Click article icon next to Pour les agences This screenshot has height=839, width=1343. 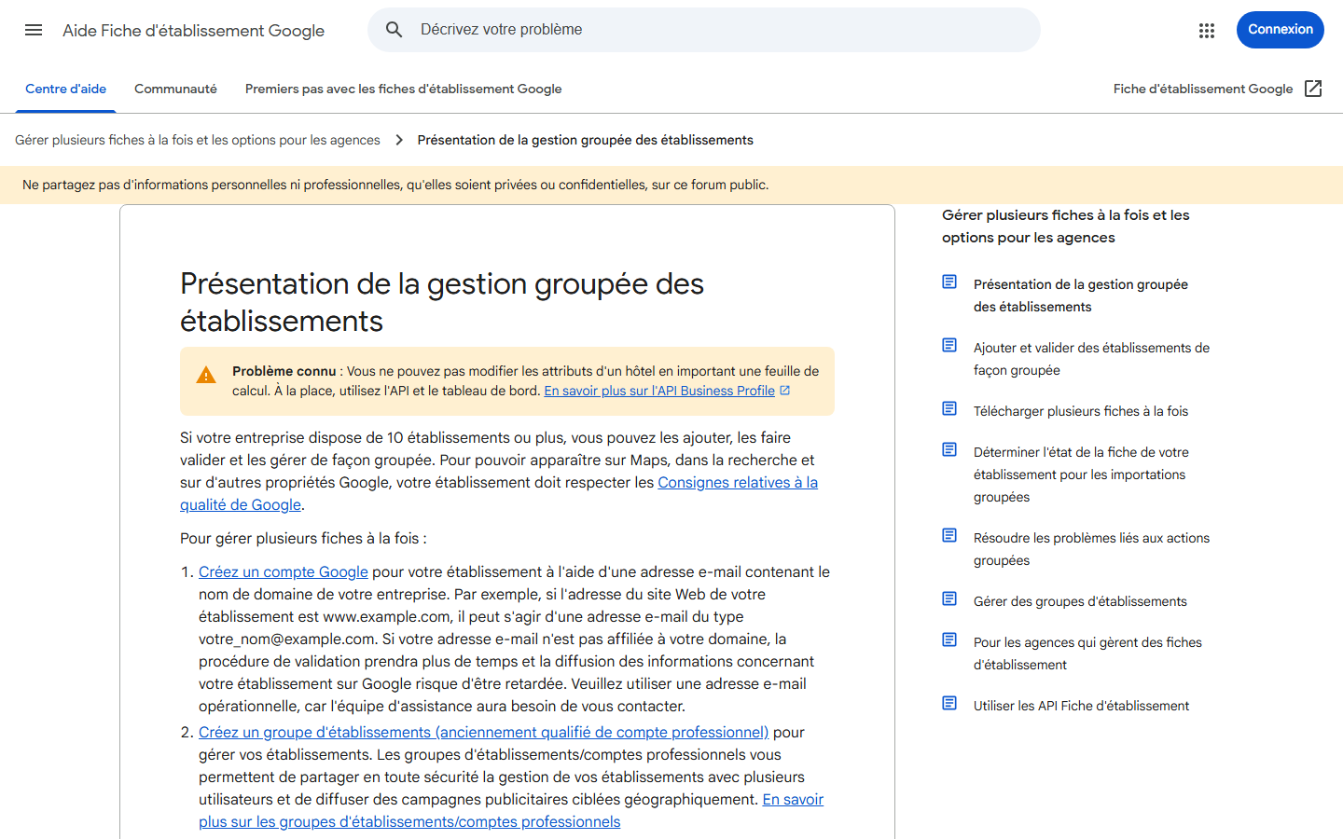tap(949, 640)
